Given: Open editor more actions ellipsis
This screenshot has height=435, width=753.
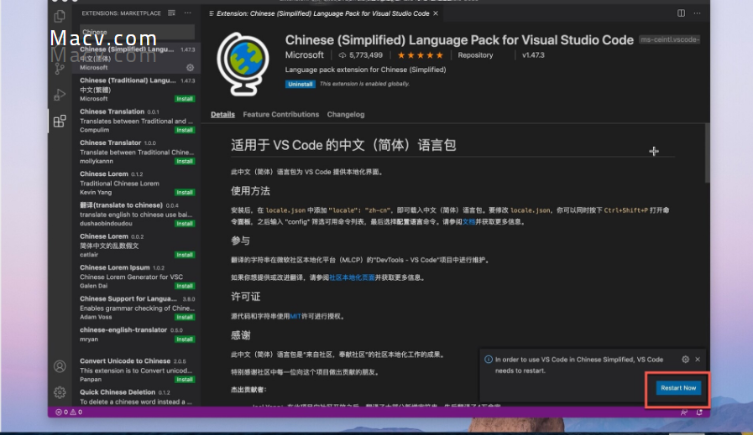Looking at the screenshot, I should 697,13.
